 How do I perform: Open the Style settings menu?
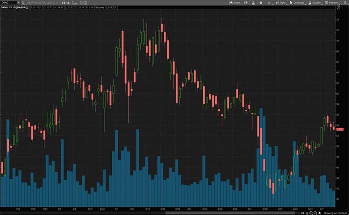tap(280, 3)
